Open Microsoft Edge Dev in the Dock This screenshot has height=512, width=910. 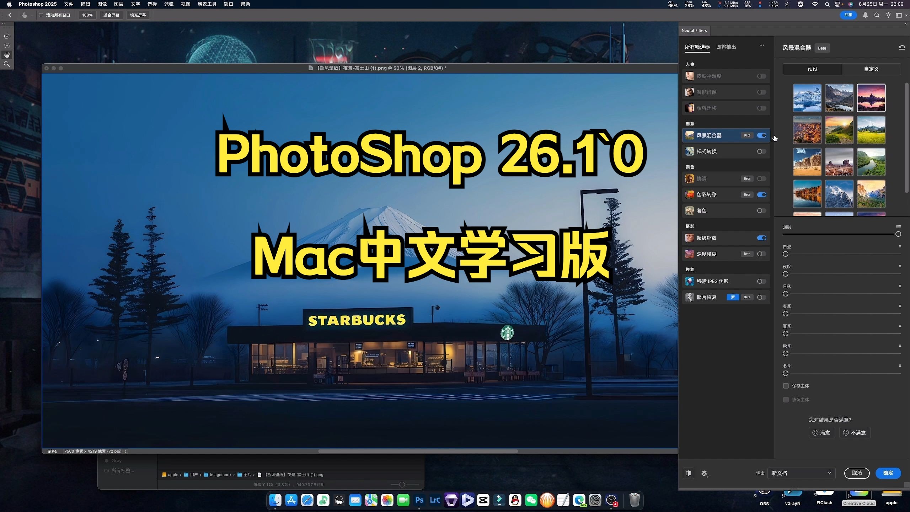(x=579, y=500)
